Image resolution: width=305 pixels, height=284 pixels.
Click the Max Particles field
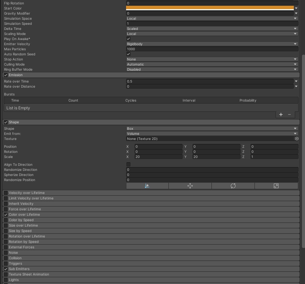(x=212, y=49)
